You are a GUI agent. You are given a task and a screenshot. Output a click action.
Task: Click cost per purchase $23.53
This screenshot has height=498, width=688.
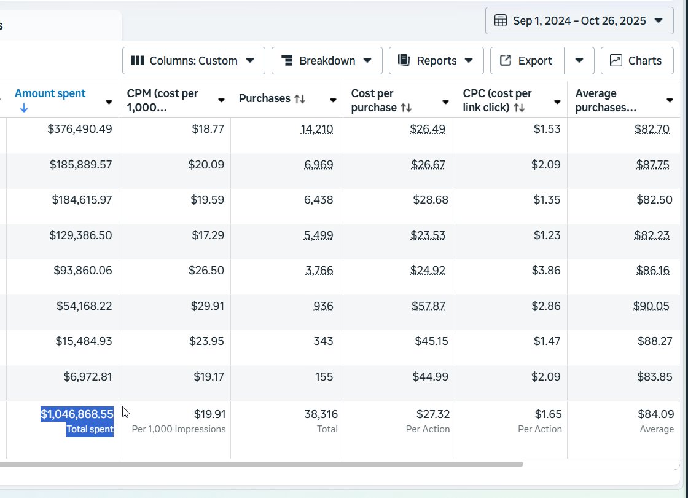(428, 235)
